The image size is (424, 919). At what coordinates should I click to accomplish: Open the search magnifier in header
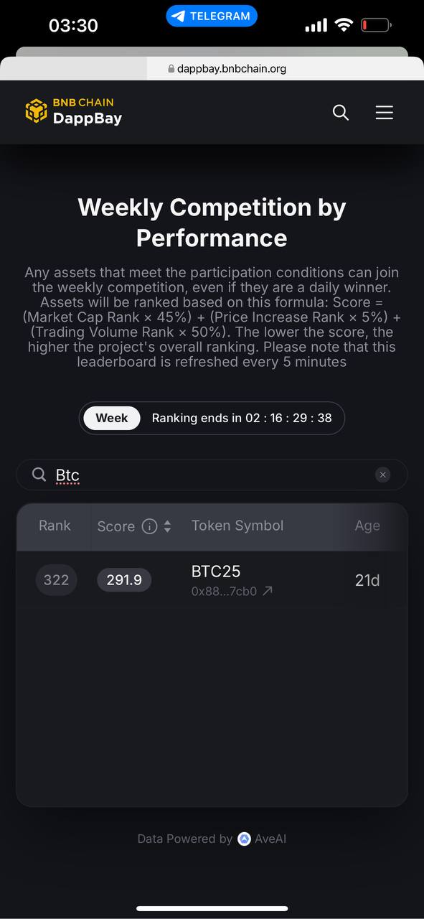click(x=341, y=113)
